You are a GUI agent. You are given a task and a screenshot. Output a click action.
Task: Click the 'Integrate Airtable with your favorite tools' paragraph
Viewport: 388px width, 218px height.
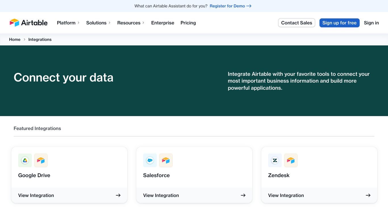tap(299, 81)
